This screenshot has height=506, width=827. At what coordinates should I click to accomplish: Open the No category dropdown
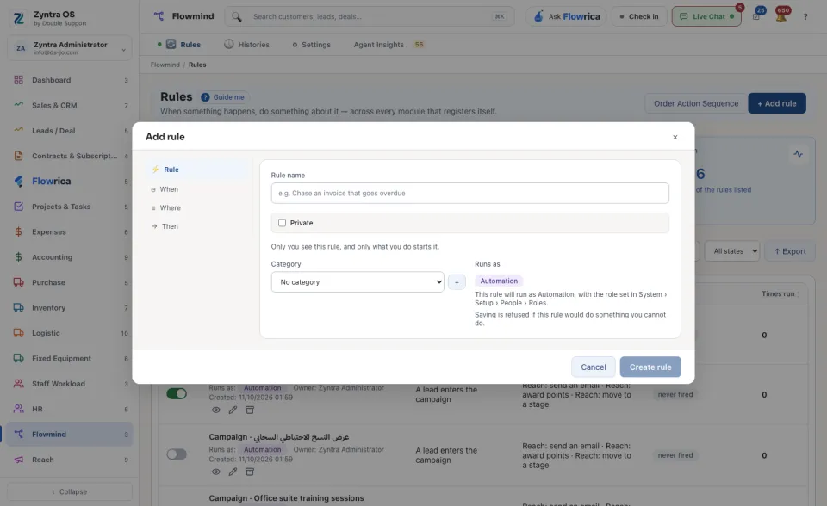[x=358, y=282]
